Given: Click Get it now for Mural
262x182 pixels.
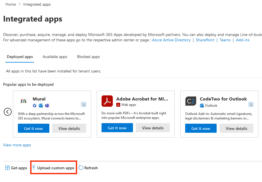Looking at the screenshot, I should 33,128.
